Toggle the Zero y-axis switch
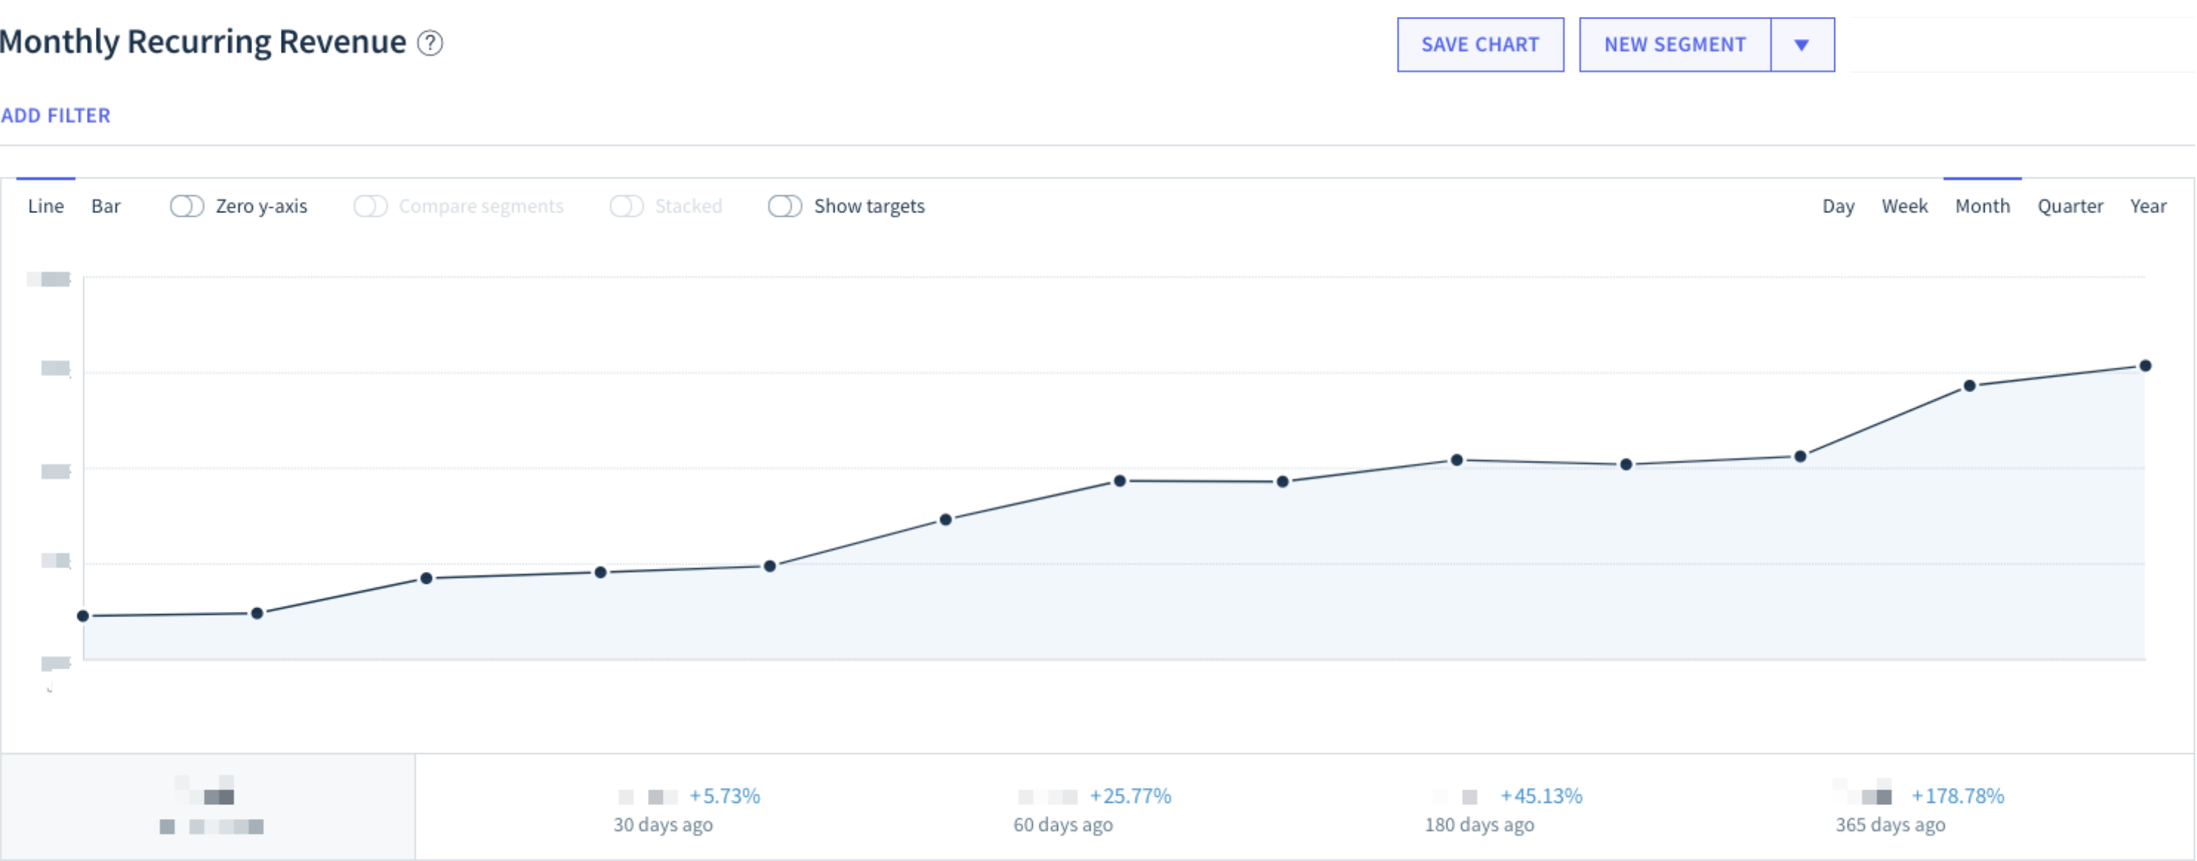This screenshot has height=861, width=2197. [187, 206]
